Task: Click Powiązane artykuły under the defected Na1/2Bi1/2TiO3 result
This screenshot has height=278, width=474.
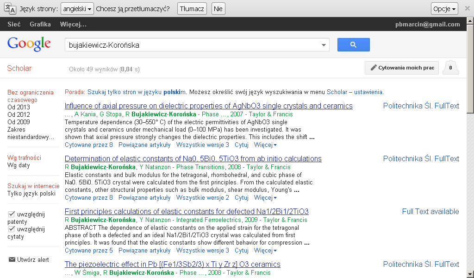Action: 144,251
